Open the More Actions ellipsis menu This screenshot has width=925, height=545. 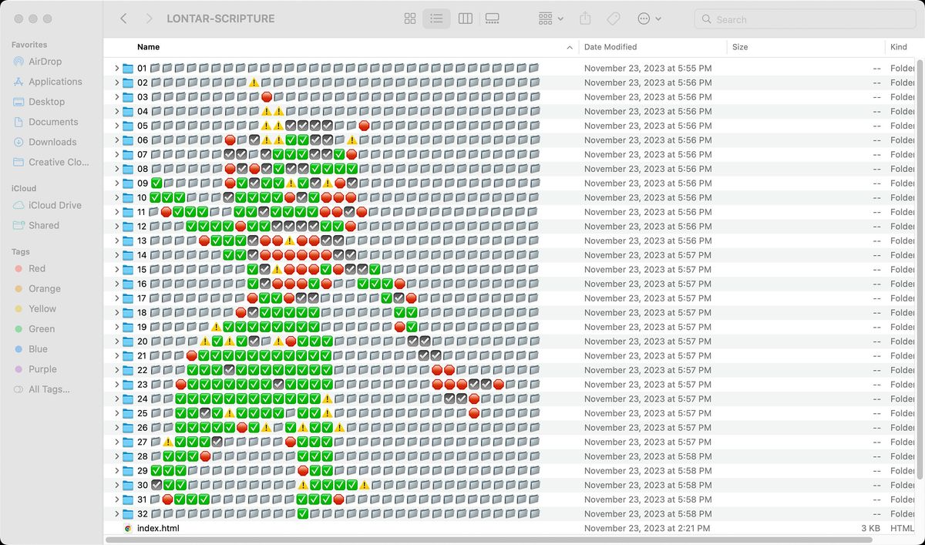[649, 19]
